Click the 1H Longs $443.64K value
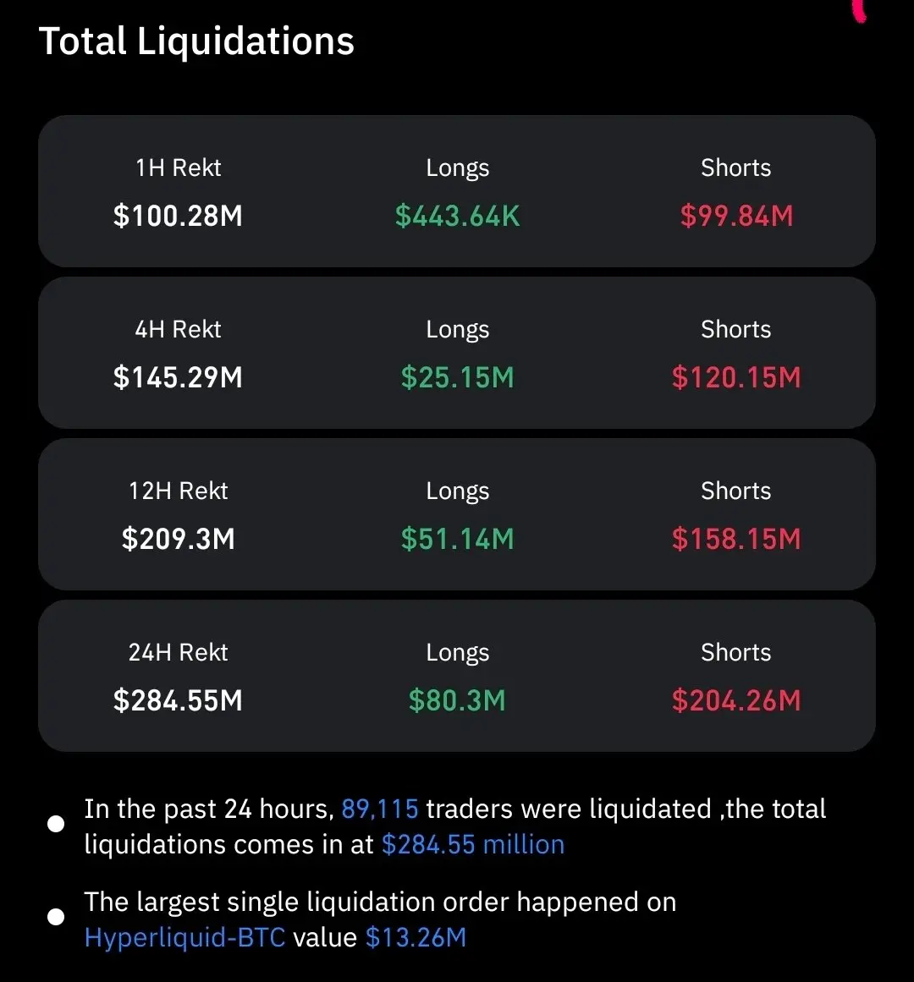Image resolution: width=914 pixels, height=982 pixels. [x=457, y=216]
